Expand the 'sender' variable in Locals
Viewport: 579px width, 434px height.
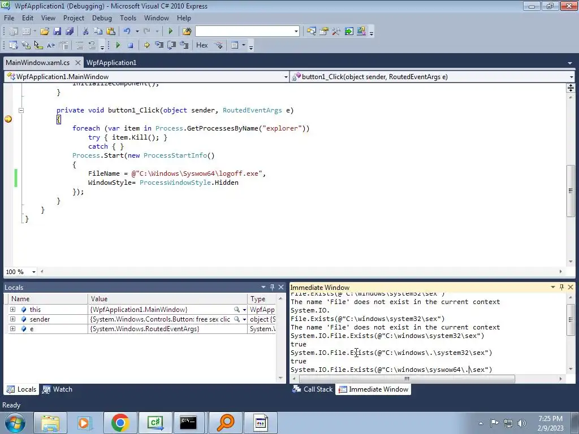tap(12, 319)
